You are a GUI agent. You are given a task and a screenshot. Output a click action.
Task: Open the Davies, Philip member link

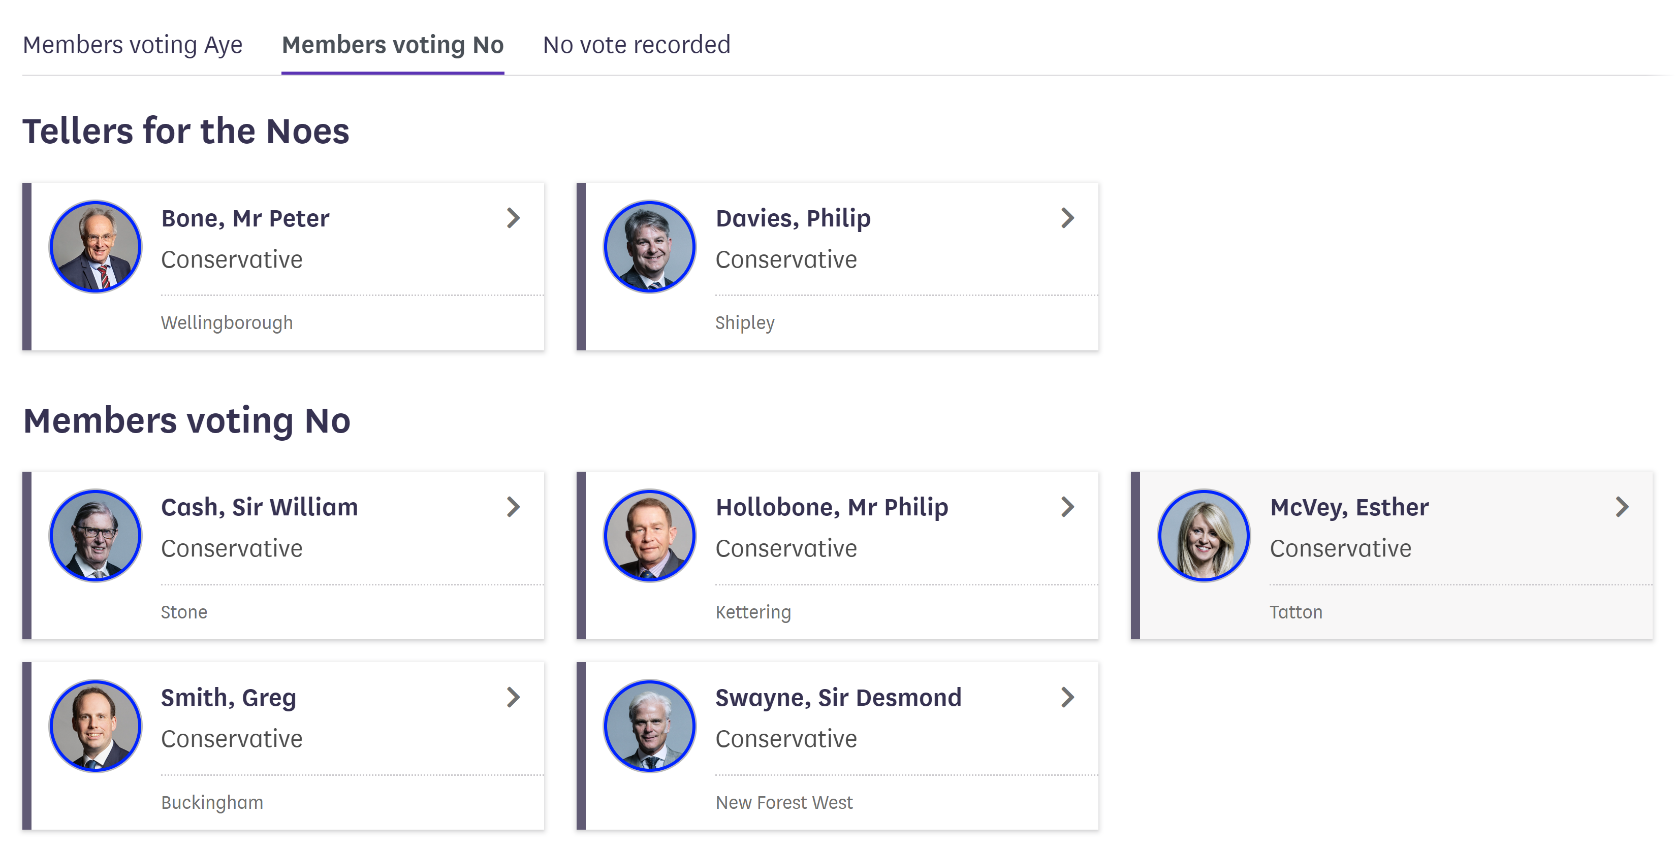(x=793, y=218)
